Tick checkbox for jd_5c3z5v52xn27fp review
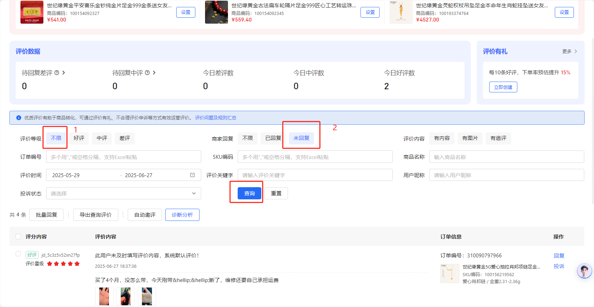The height and width of the screenshot is (307, 594). (18, 254)
